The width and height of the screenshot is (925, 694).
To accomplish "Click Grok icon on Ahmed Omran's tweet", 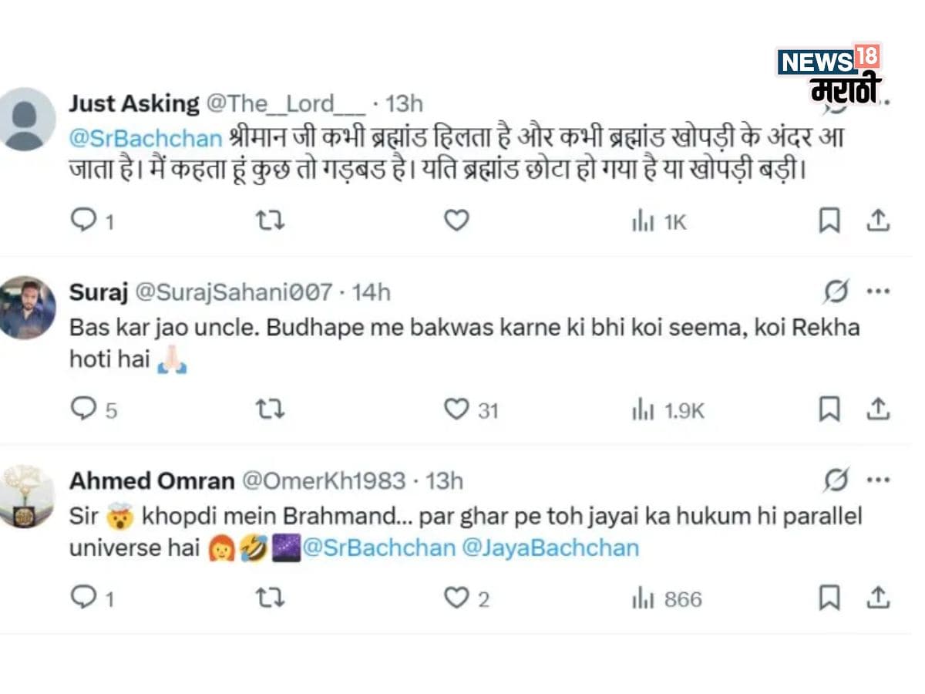I will coord(836,480).
